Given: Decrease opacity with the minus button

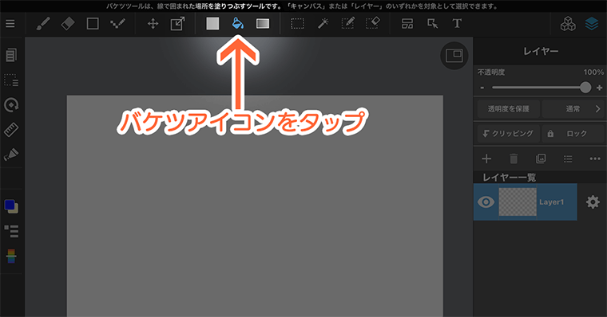Looking at the screenshot, I should pyautogui.click(x=482, y=88).
